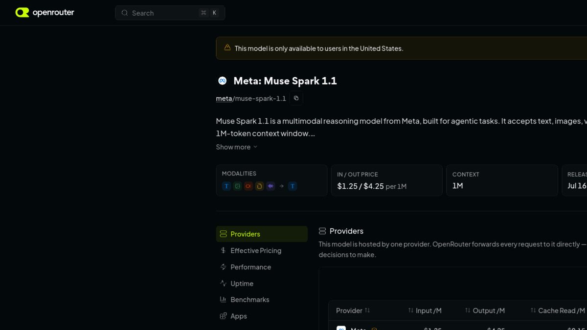
Task: Sort the table by Input /M column
Action: tap(425, 310)
